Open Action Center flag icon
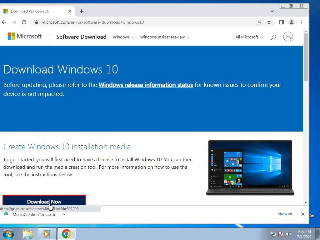Image resolution: width=320 pixels, height=240 pixels. [x=281, y=234]
